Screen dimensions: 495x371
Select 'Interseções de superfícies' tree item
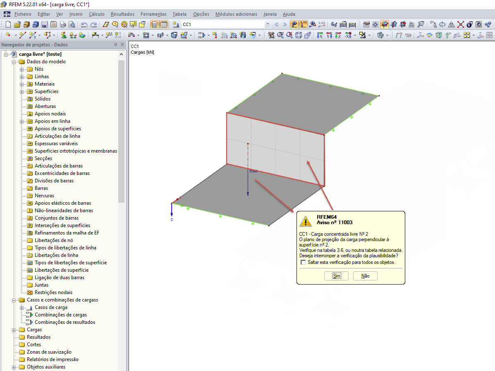tap(62, 225)
